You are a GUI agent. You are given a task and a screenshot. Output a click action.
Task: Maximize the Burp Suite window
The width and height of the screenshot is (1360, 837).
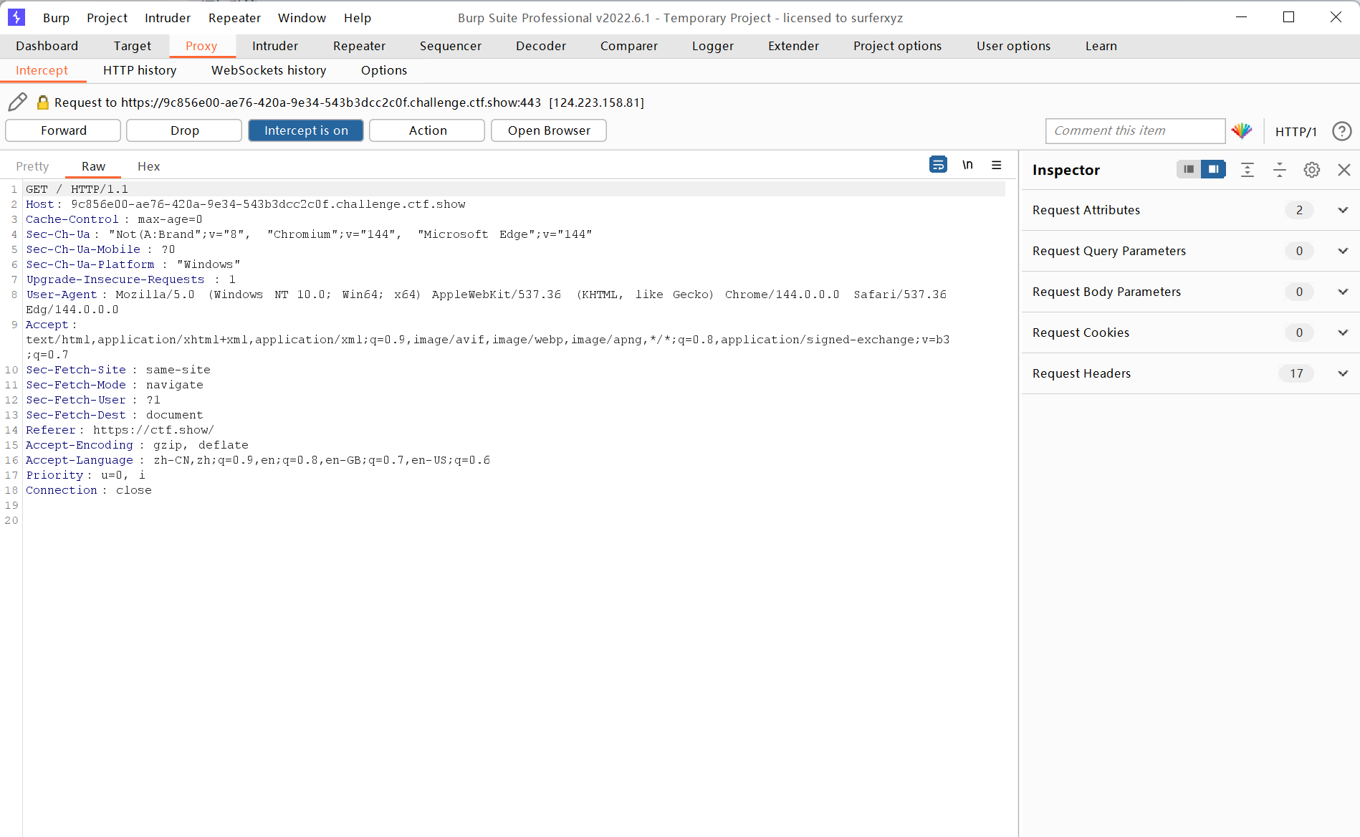1288,17
